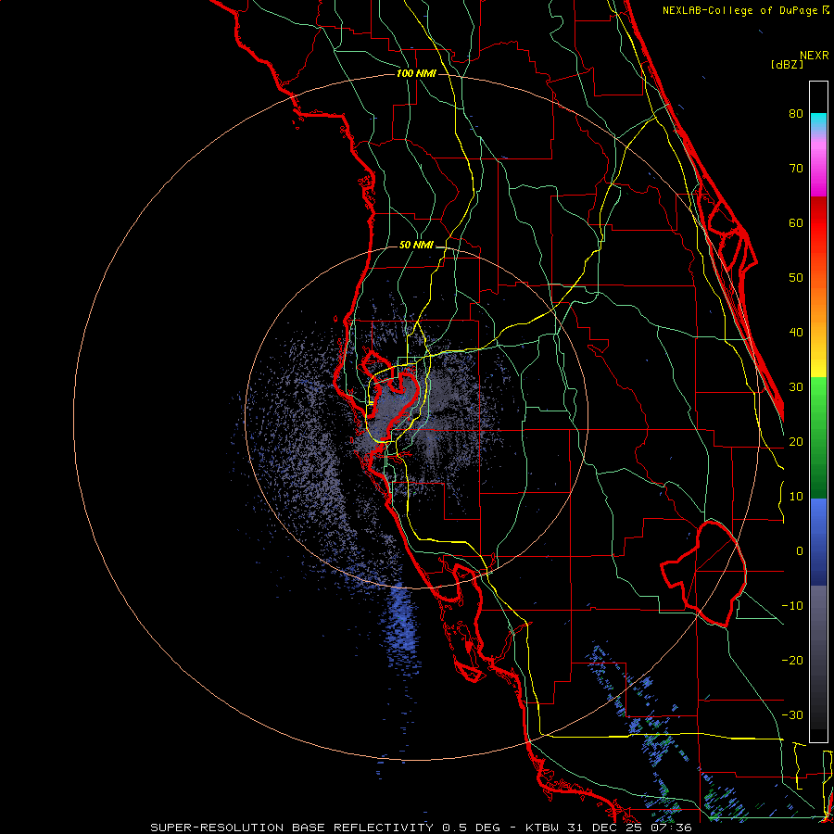Click the NEXLAB-College of DuPage credit text

(x=745, y=10)
